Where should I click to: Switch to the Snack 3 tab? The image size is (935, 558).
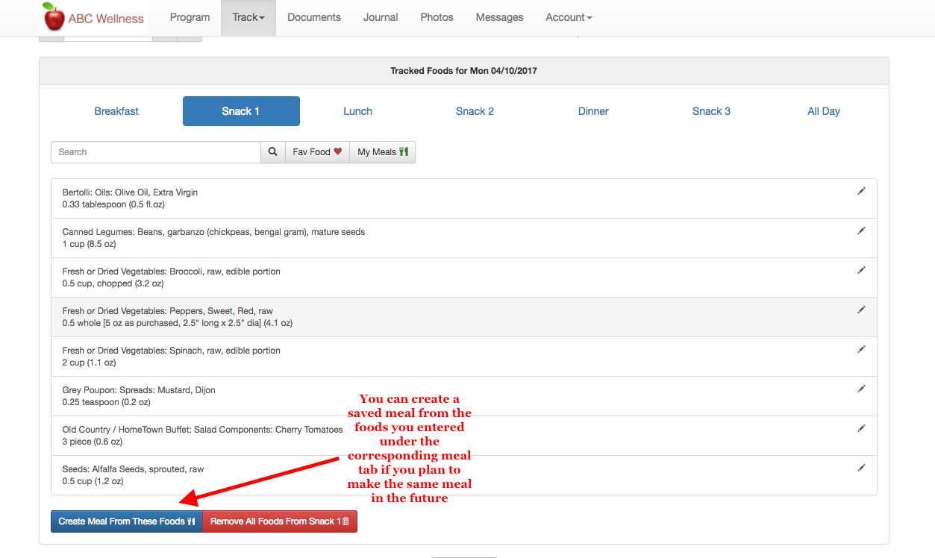711,111
